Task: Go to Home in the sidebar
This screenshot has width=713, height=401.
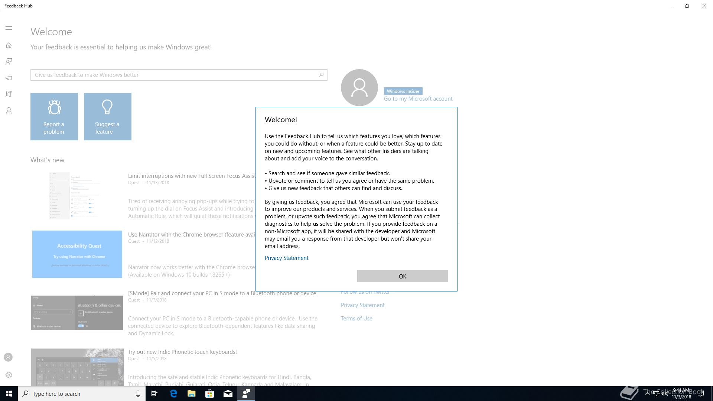Action: pos(9,45)
